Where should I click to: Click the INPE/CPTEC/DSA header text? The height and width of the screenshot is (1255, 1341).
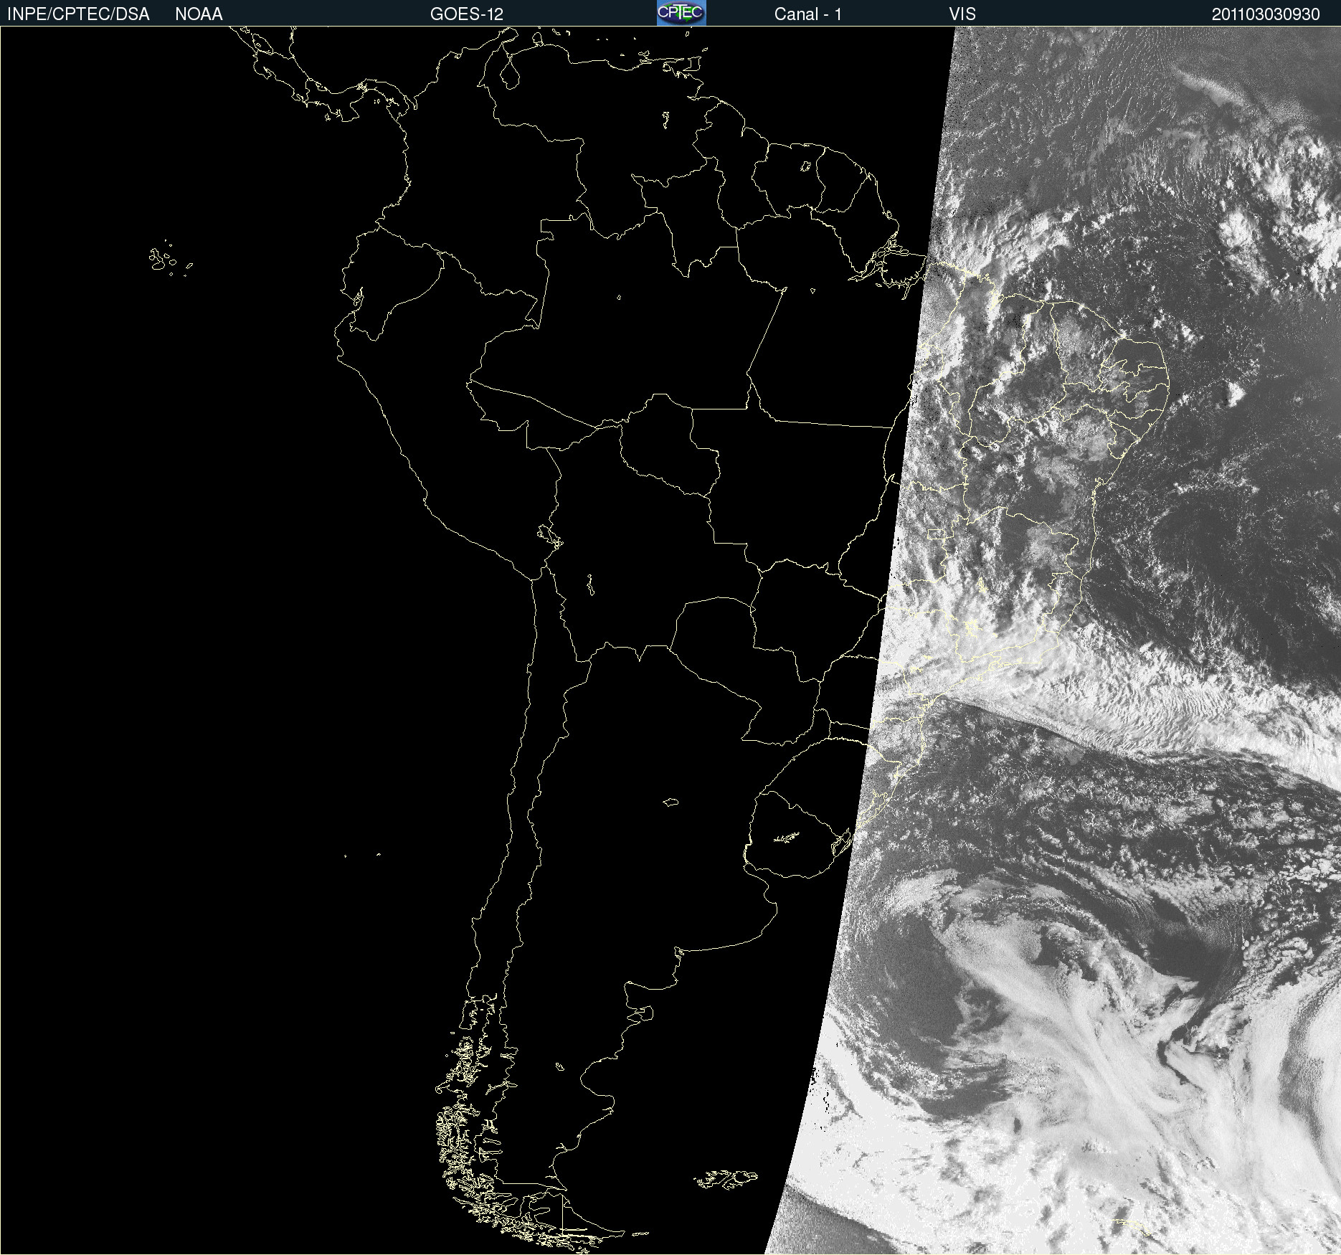tap(78, 14)
